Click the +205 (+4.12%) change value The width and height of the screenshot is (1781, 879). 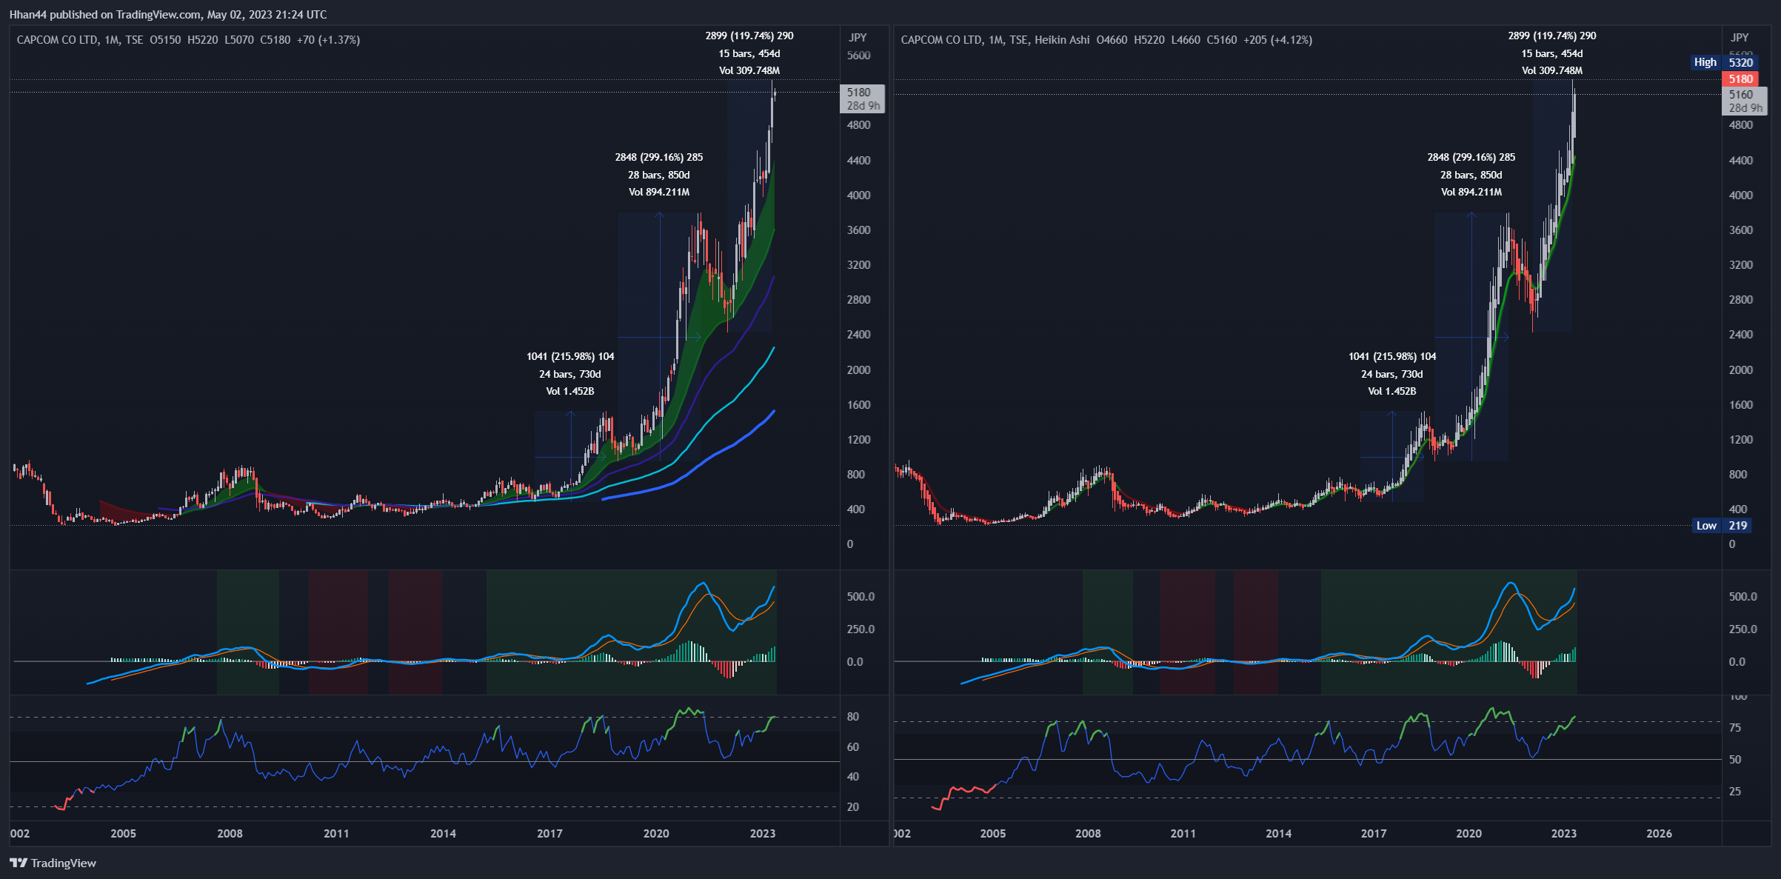coord(1278,40)
